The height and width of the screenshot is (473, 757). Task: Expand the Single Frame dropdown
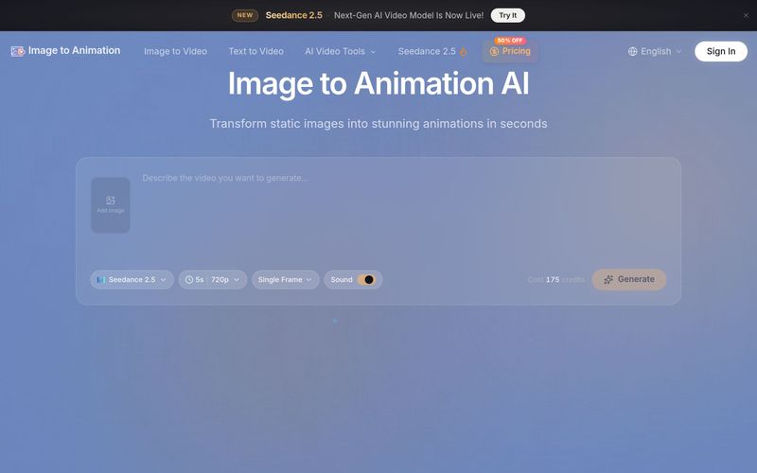[x=286, y=279]
